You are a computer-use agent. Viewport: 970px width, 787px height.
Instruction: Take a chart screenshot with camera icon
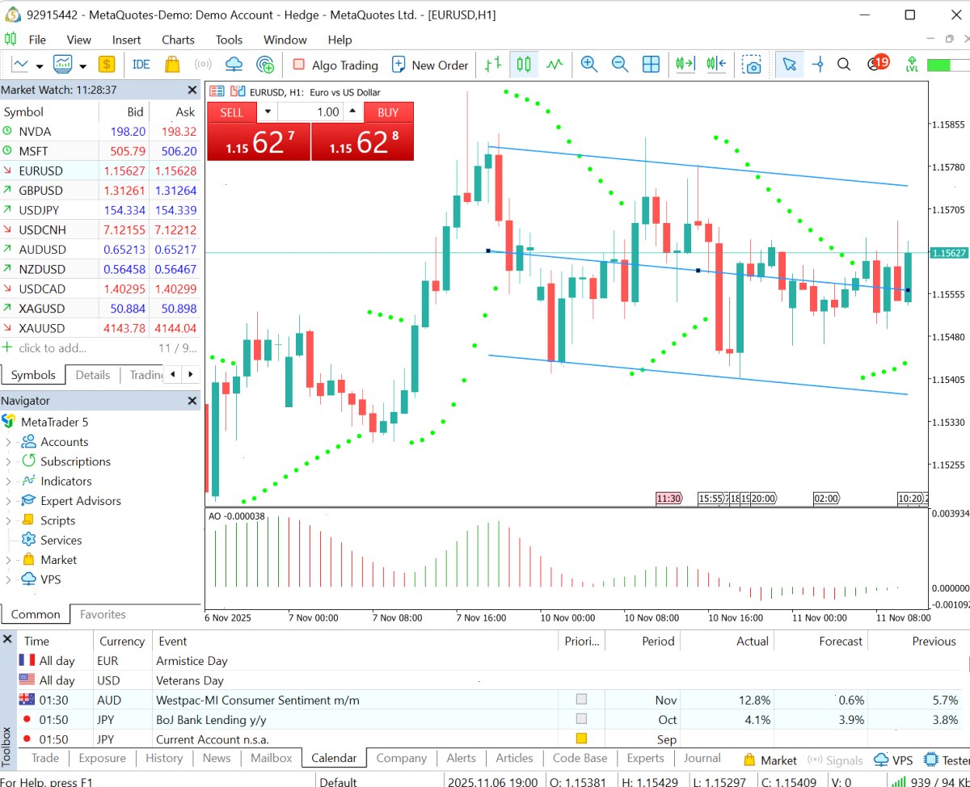click(752, 65)
